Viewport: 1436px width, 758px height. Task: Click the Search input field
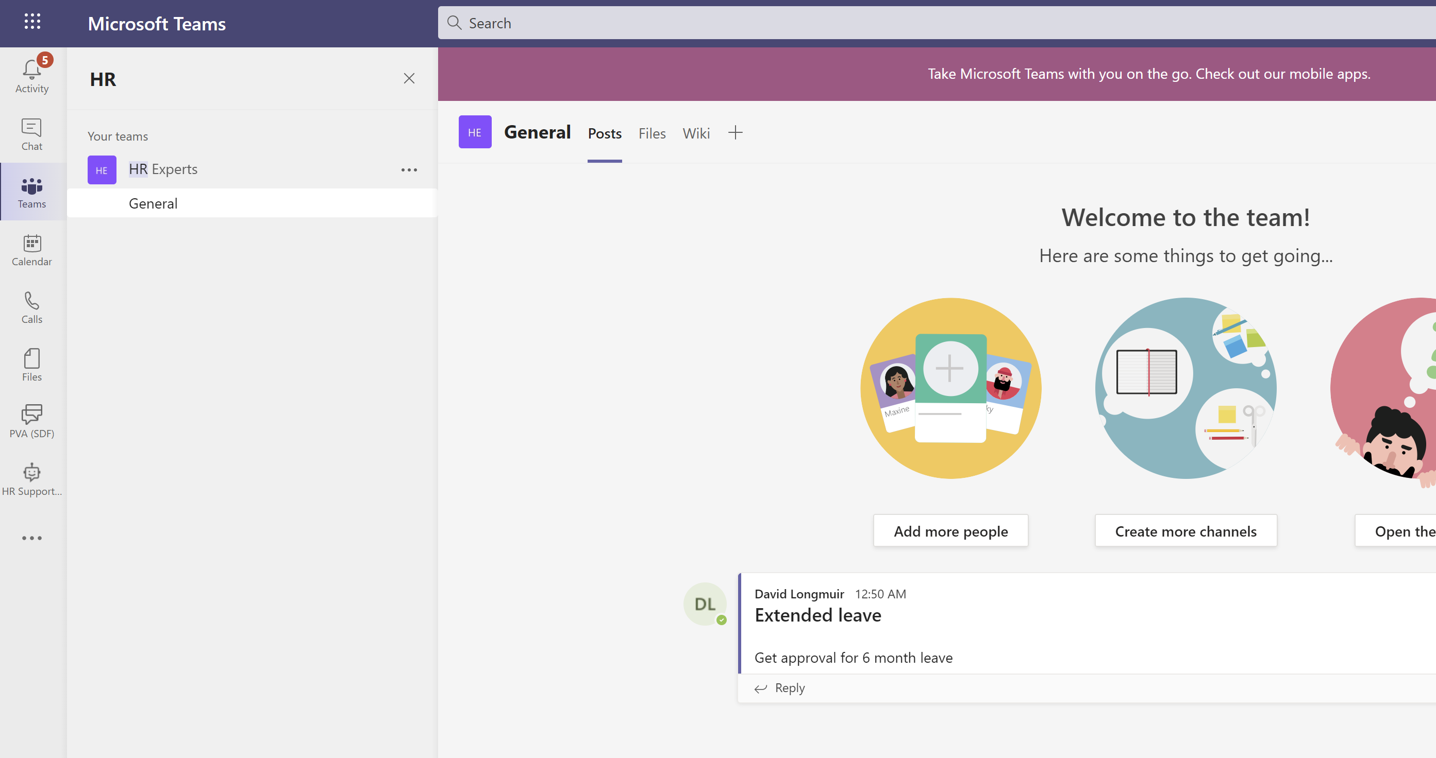[892, 23]
